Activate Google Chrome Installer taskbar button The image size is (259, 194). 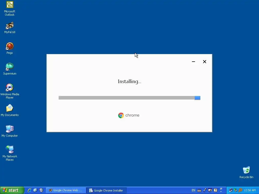point(106,190)
